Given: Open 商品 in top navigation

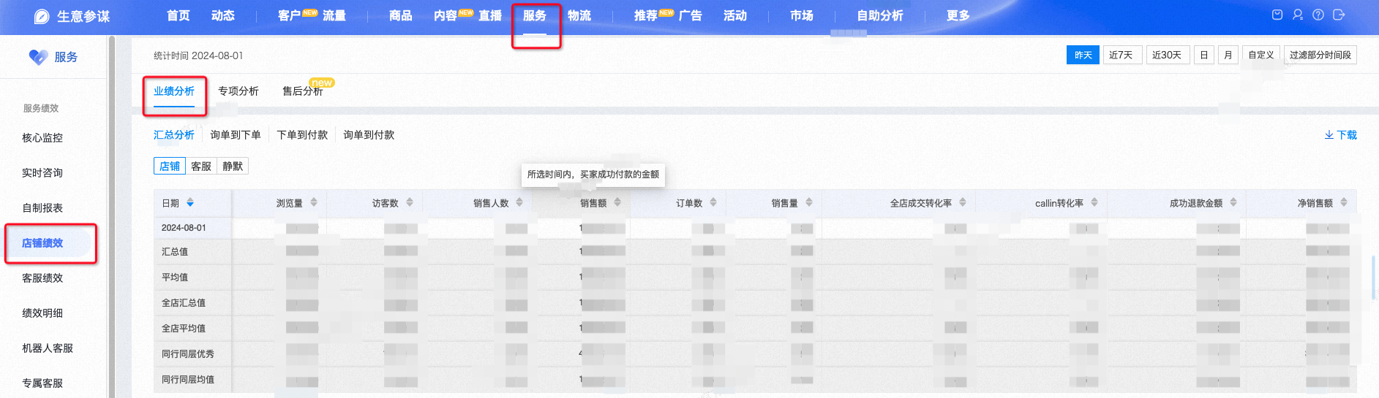Looking at the screenshot, I should point(401,15).
